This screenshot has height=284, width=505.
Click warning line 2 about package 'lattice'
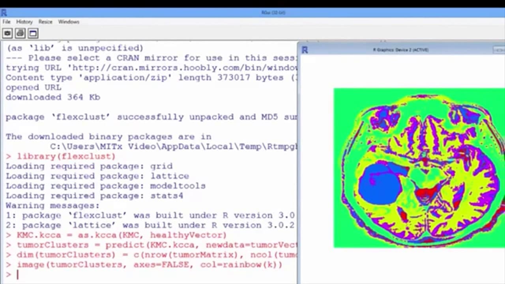pos(150,225)
